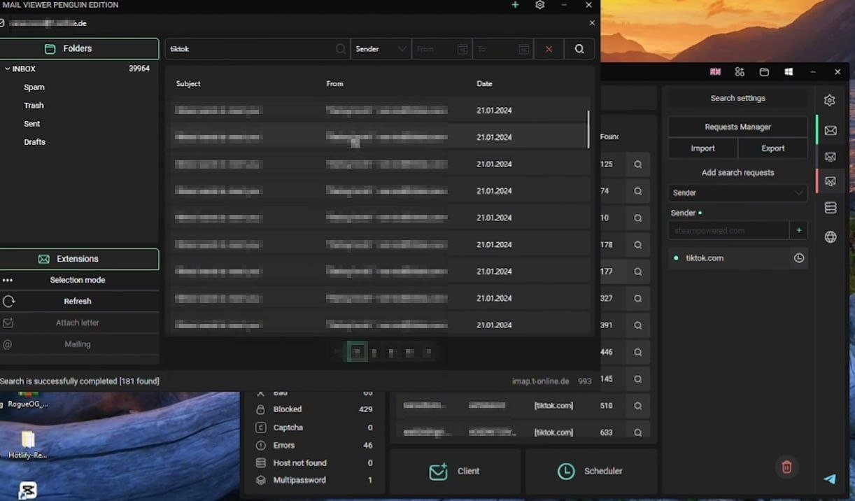The height and width of the screenshot is (501, 855).
Task: Clear the search with the red X button
Action: coord(549,49)
